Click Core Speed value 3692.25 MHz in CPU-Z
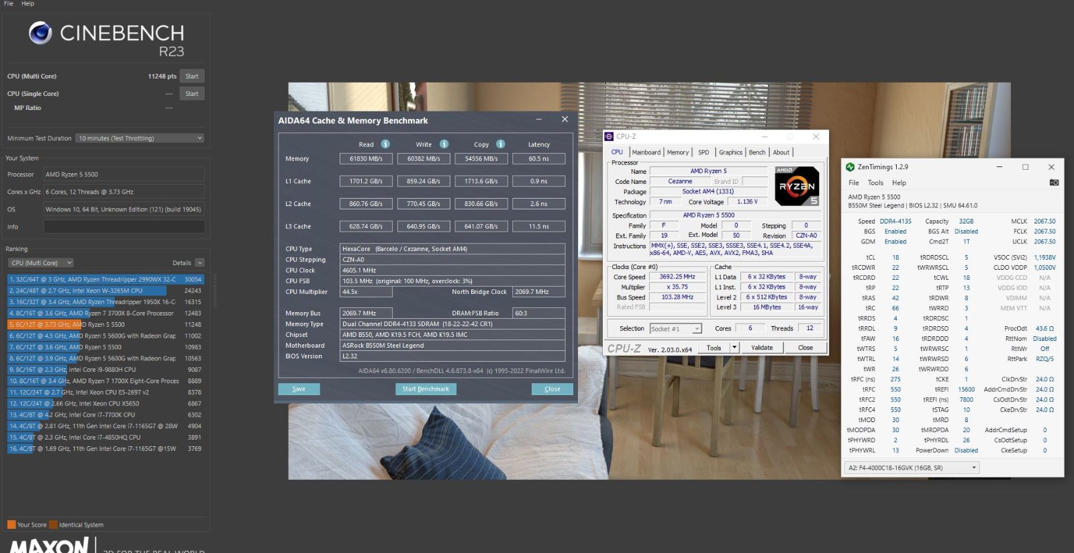This screenshot has height=553, width=1074. [x=677, y=276]
